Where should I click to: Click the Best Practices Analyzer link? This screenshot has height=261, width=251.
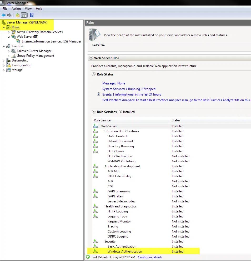177,100
